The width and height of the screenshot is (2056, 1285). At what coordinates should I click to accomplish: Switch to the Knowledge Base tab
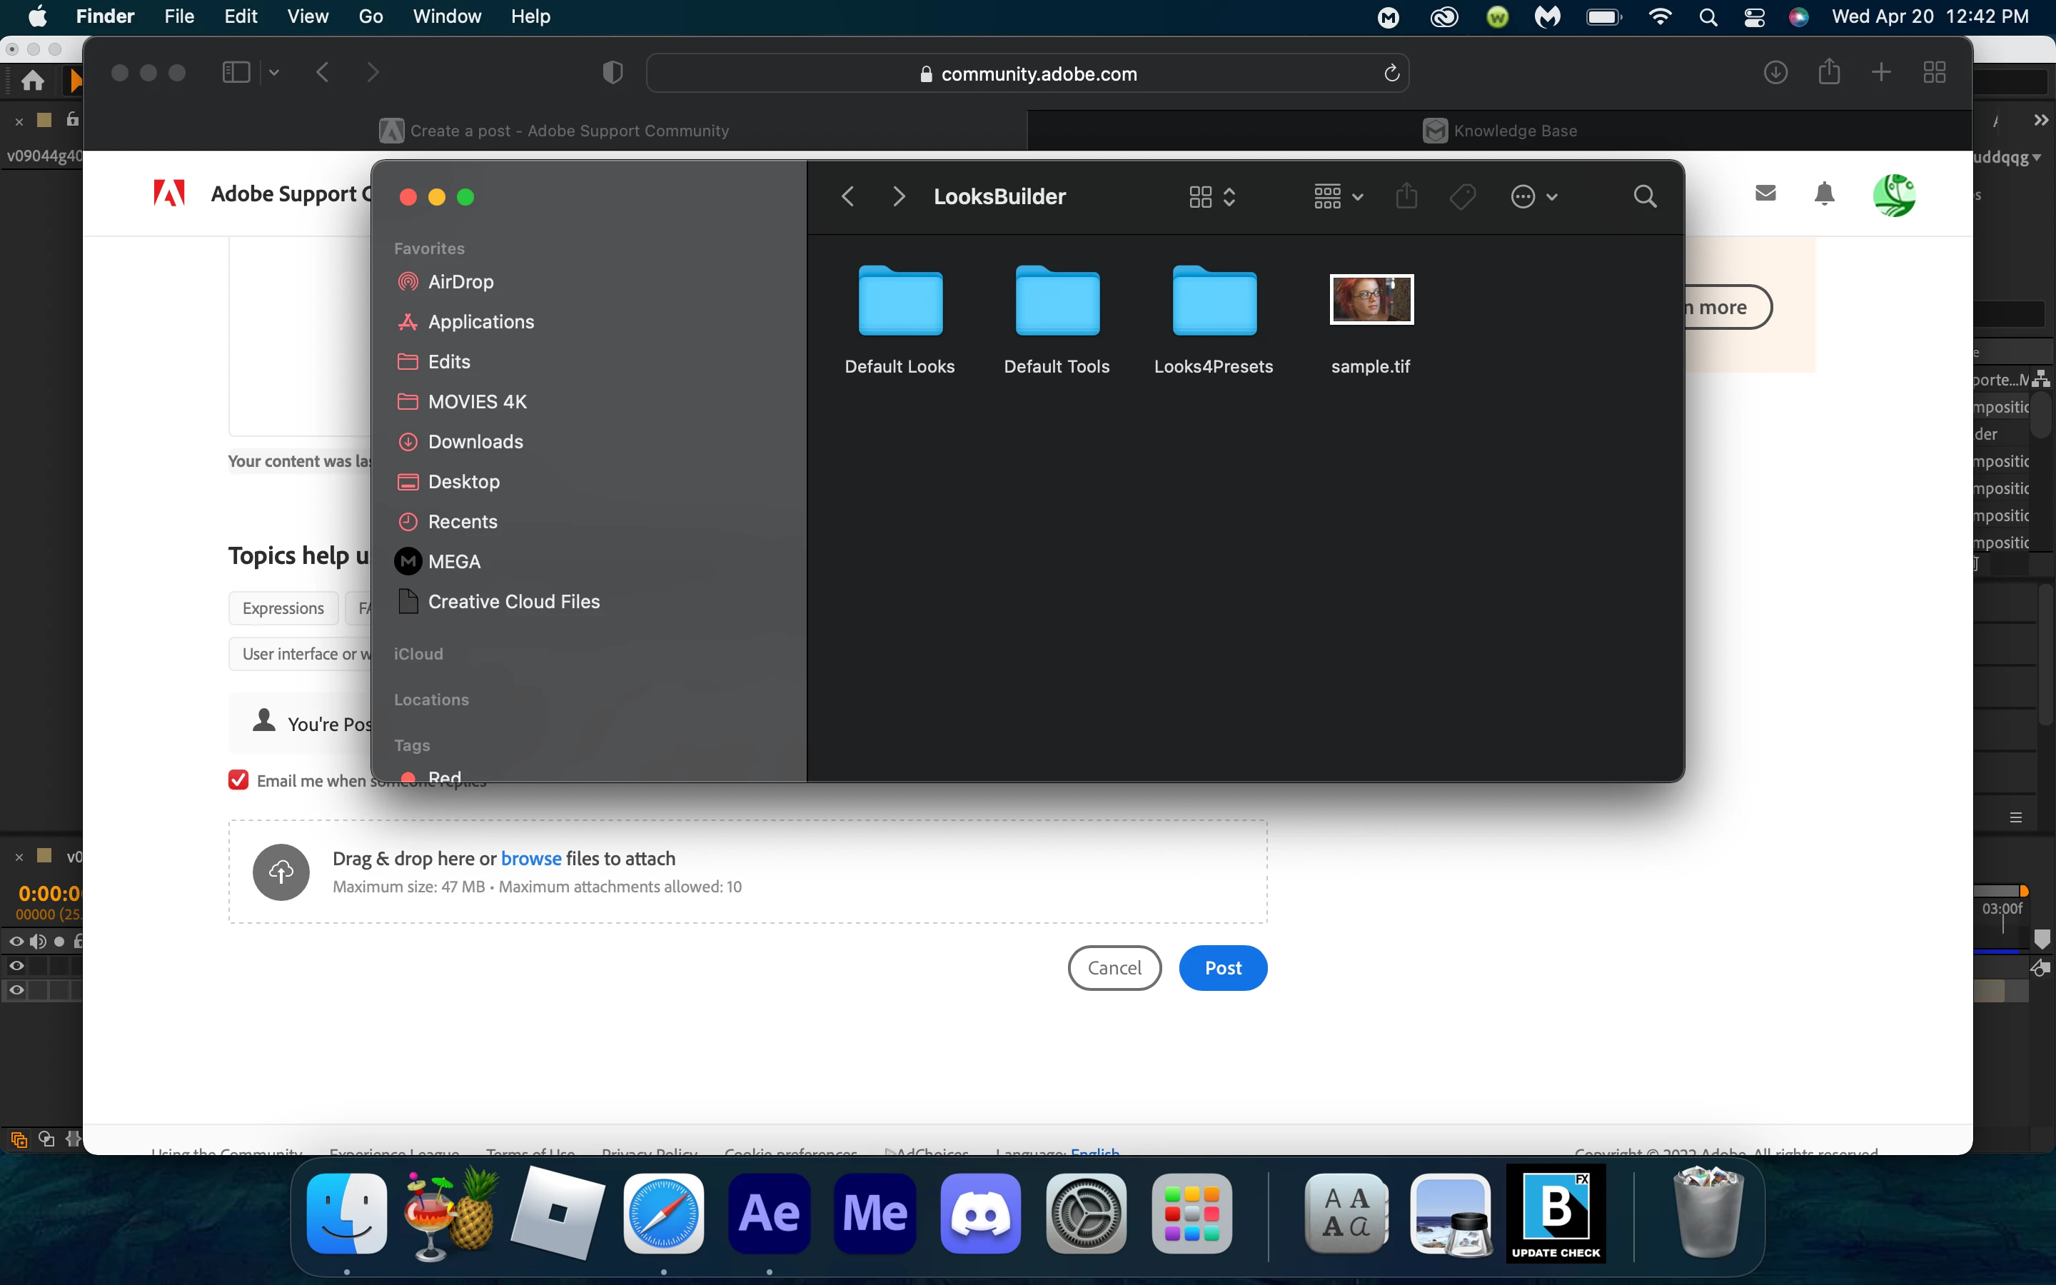pyautogui.click(x=1499, y=131)
